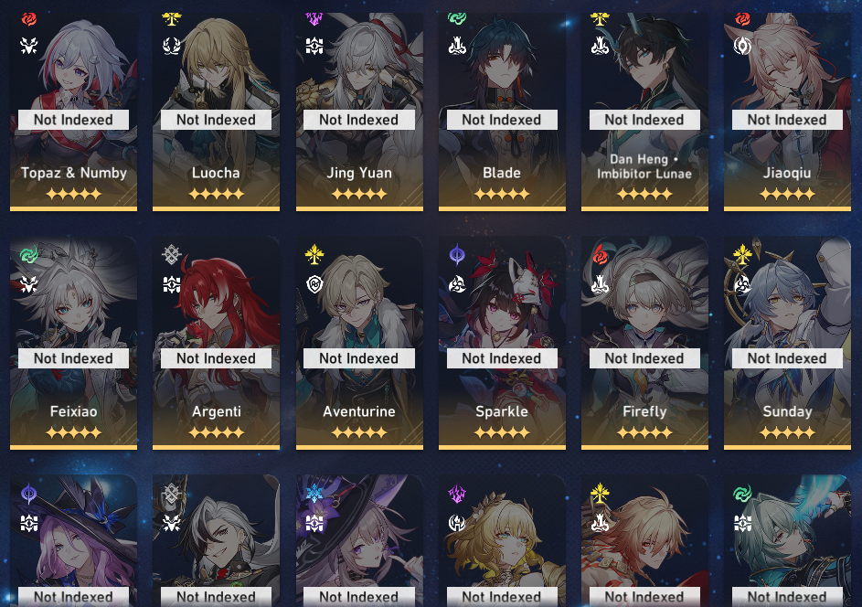
Task: Click the Preservation path icon on Aventurine card
Action: point(314,284)
